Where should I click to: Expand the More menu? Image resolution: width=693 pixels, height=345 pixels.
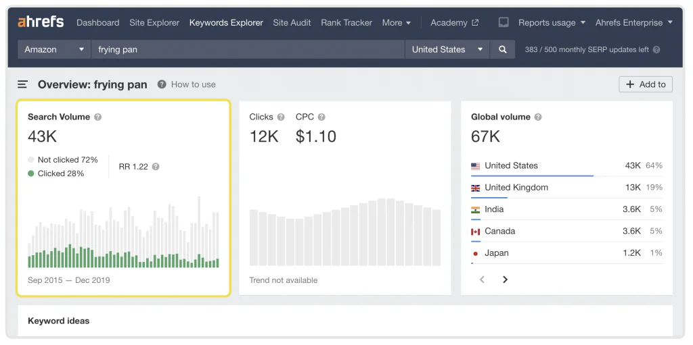[397, 22]
